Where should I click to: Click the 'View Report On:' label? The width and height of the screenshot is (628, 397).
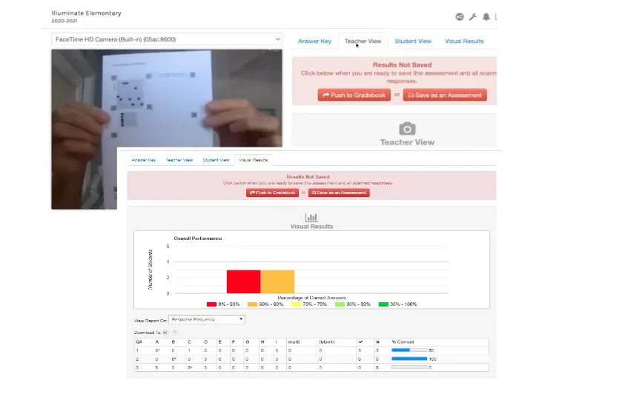(151, 321)
